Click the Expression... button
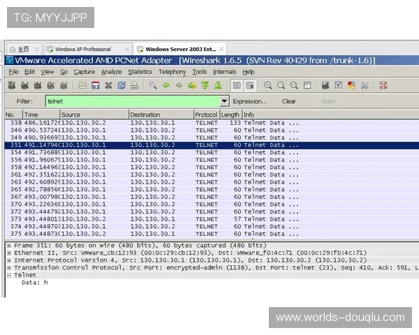Viewport: 419px width, 335px height. [x=250, y=101]
